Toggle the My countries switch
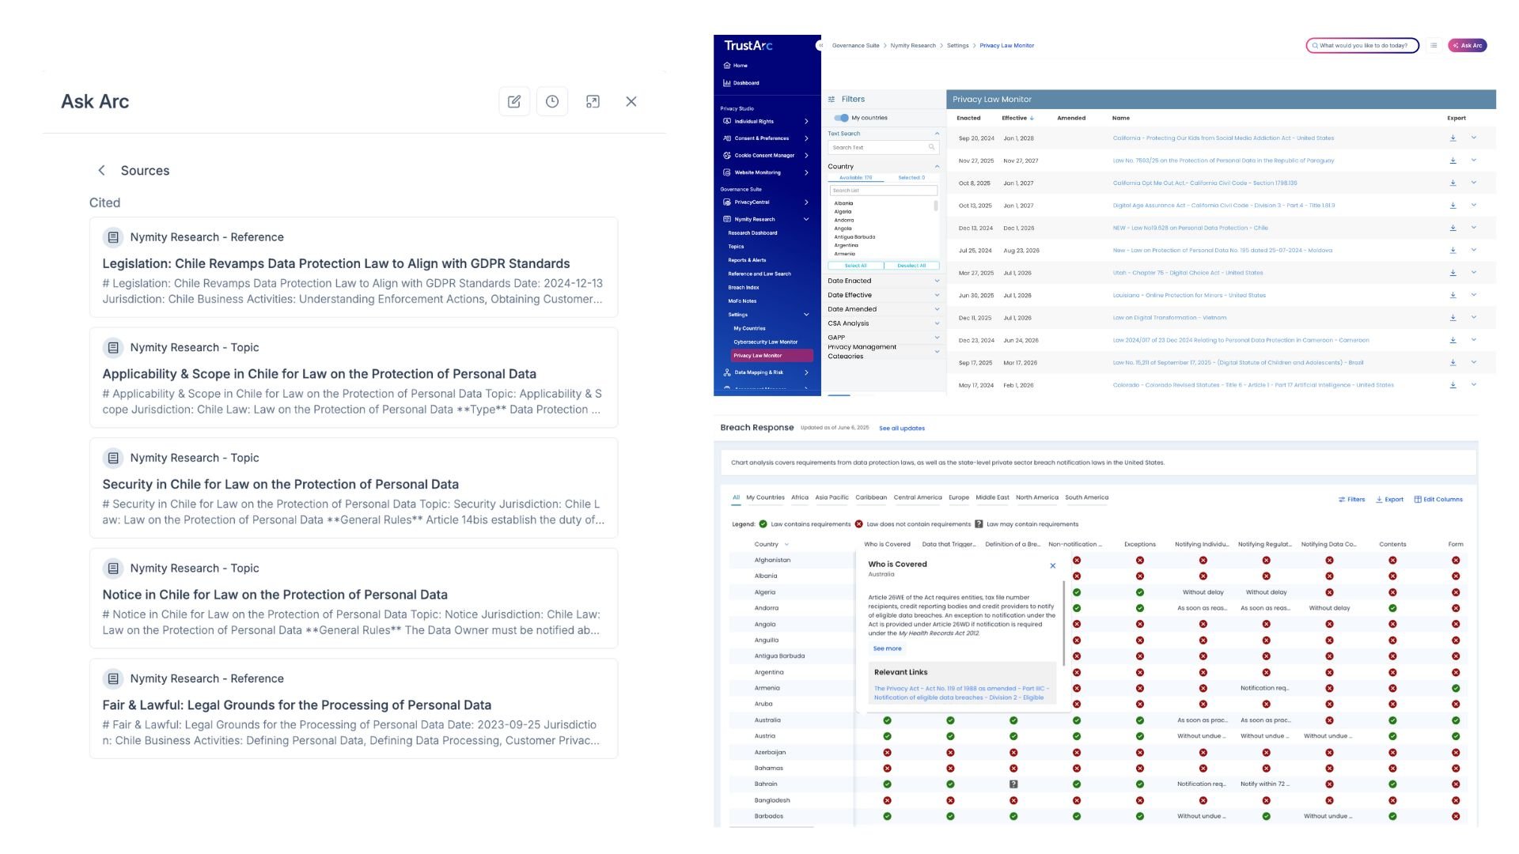Screen dimensions: 1519x854 click(x=842, y=118)
